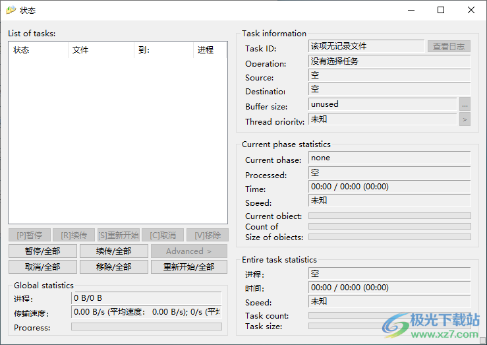Click the [P]暂停 button
The height and width of the screenshot is (345, 487).
[x=30, y=235]
